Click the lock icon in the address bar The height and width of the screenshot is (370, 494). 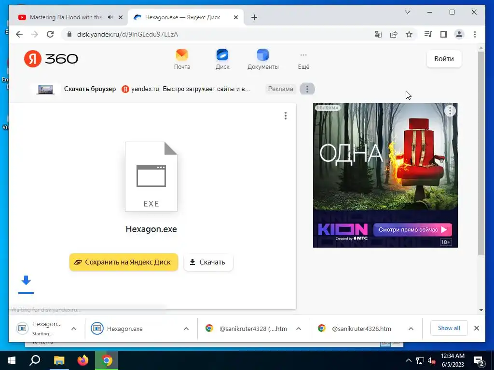click(69, 34)
